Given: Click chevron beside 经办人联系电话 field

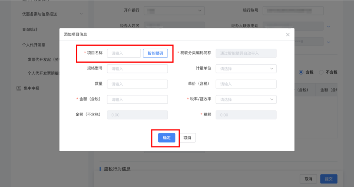Looking at the screenshot, I should (x=328, y=26).
